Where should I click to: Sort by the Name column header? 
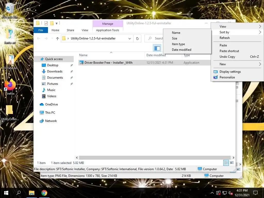click(111, 55)
